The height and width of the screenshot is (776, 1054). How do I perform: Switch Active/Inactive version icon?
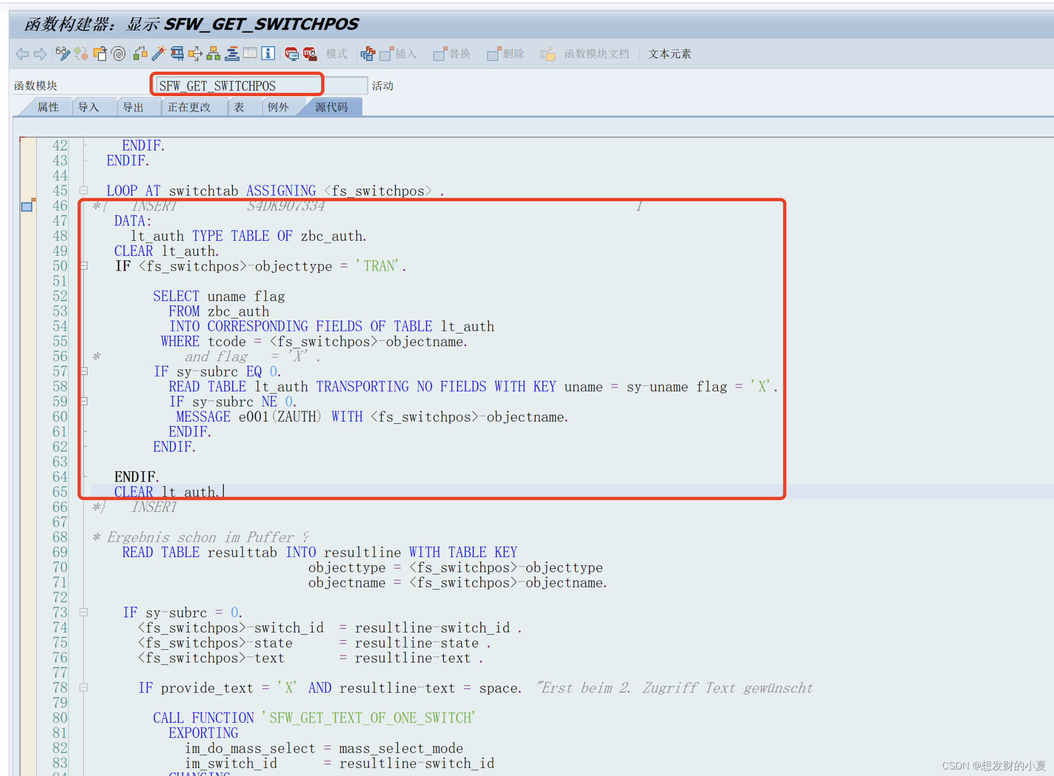click(x=81, y=53)
